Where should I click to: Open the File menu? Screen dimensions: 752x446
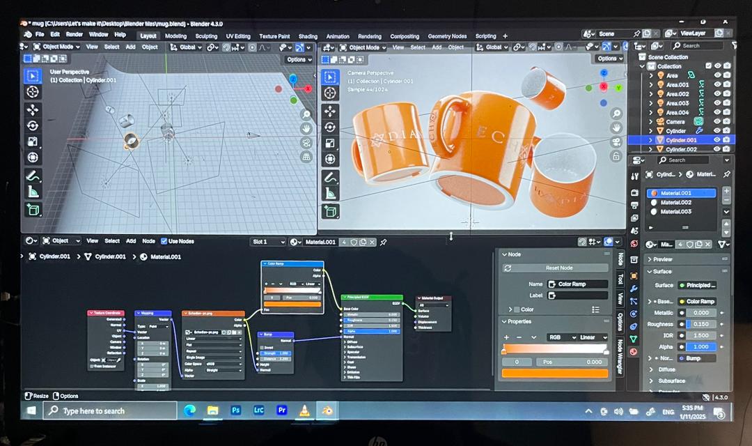coord(40,35)
